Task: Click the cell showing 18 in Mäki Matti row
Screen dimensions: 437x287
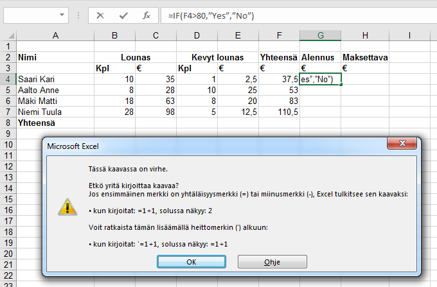Action: click(114, 101)
